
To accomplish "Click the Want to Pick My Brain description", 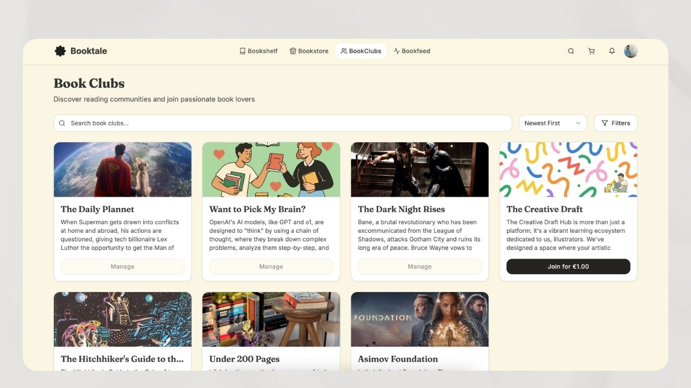I will click(269, 235).
